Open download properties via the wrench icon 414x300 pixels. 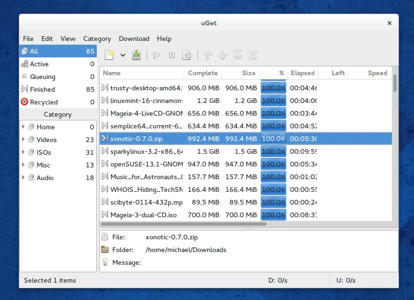pos(187,55)
